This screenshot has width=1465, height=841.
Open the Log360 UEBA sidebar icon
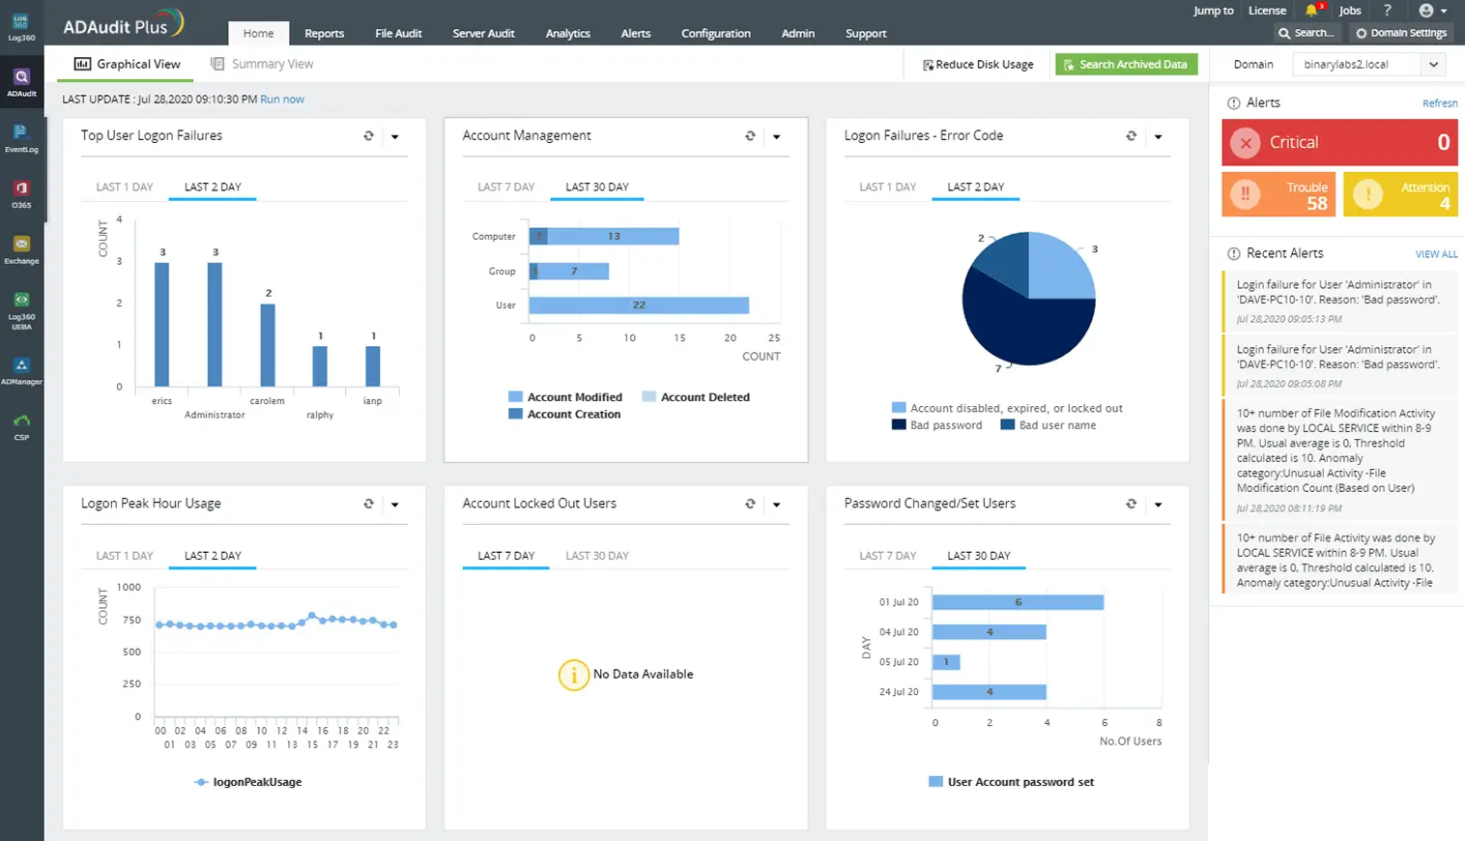click(21, 309)
